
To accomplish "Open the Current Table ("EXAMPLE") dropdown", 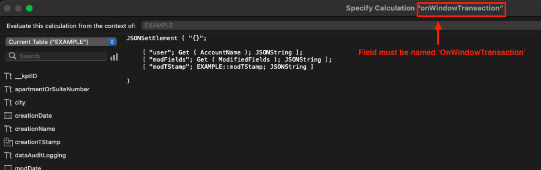I will 61,42.
